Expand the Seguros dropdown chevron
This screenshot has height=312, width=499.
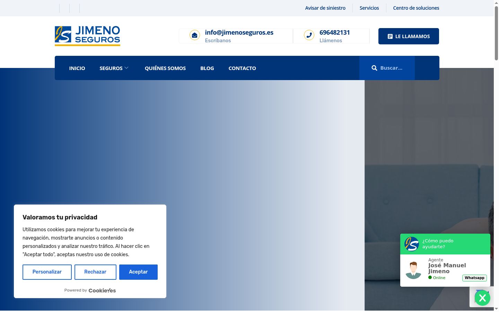[x=126, y=68]
